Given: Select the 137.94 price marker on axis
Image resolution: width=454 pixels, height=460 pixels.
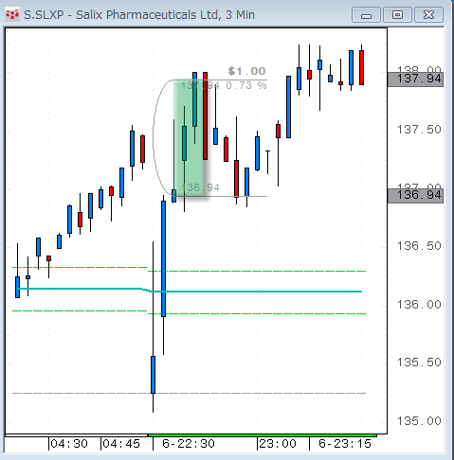Looking at the screenshot, I should pyautogui.click(x=415, y=79).
